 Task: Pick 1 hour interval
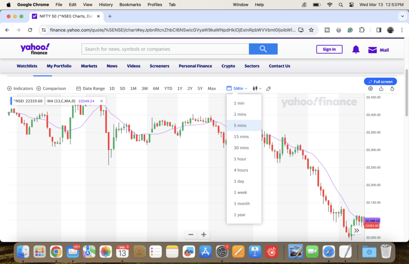click(244, 159)
